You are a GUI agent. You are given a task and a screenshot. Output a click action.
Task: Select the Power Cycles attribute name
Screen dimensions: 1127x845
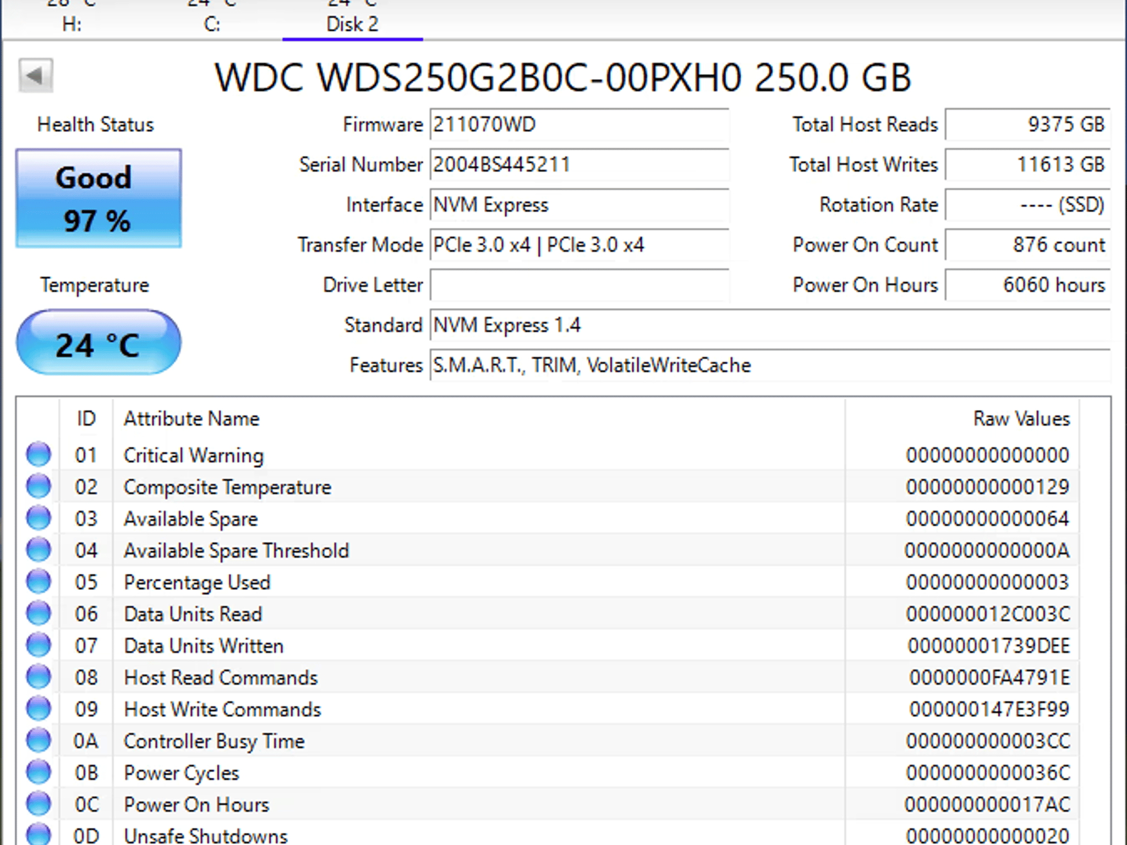[x=182, y=773]
